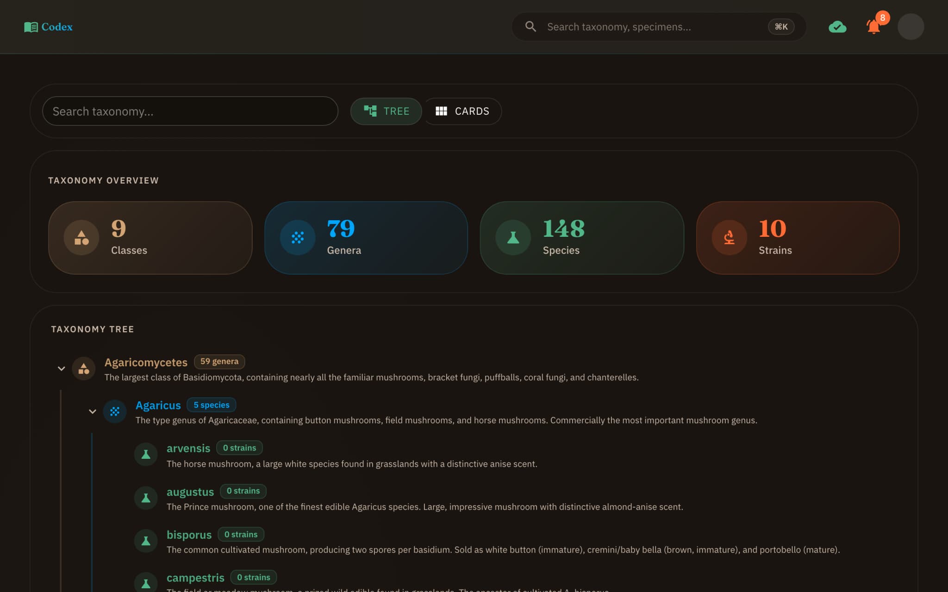Select the bisporus species entry
The image size is (948, 592).
click(x=189, y=535)
